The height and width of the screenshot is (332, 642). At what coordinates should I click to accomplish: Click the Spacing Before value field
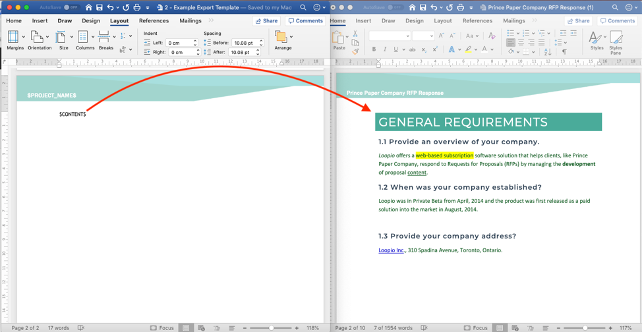point(248,43)
